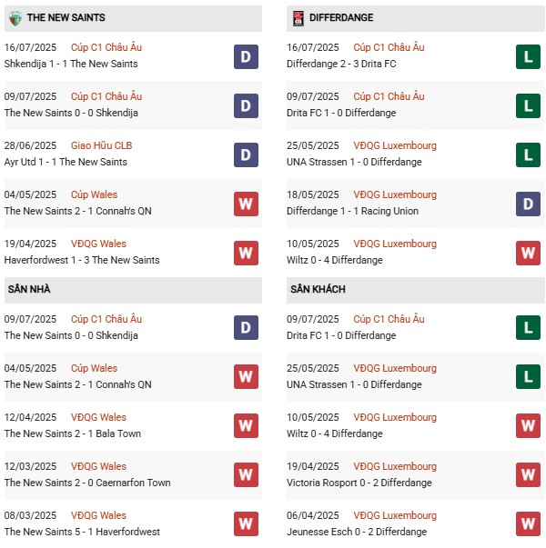This screenshot has width=546, height=548.
Task: Select The New Saints 2-0 Caernarfon Town row
Action: tap(86, 483)
